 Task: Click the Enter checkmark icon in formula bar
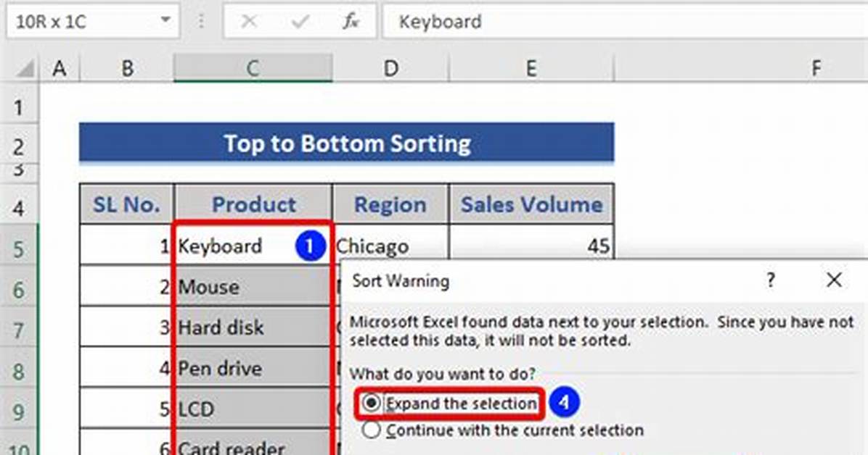[x=300, y=22]
